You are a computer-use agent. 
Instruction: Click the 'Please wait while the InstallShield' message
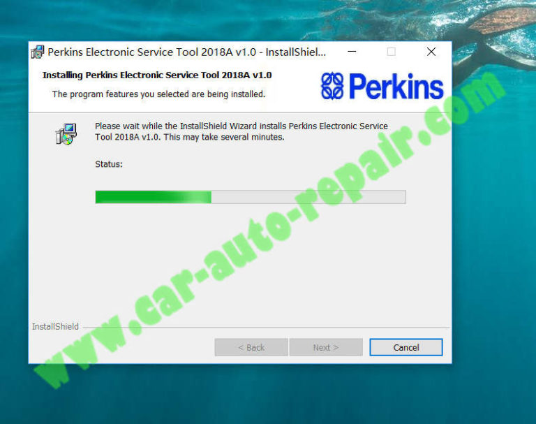click(x=241, y=131)
